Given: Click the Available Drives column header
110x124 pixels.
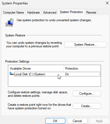Looking at the screenshot, I should coord(36,69).
